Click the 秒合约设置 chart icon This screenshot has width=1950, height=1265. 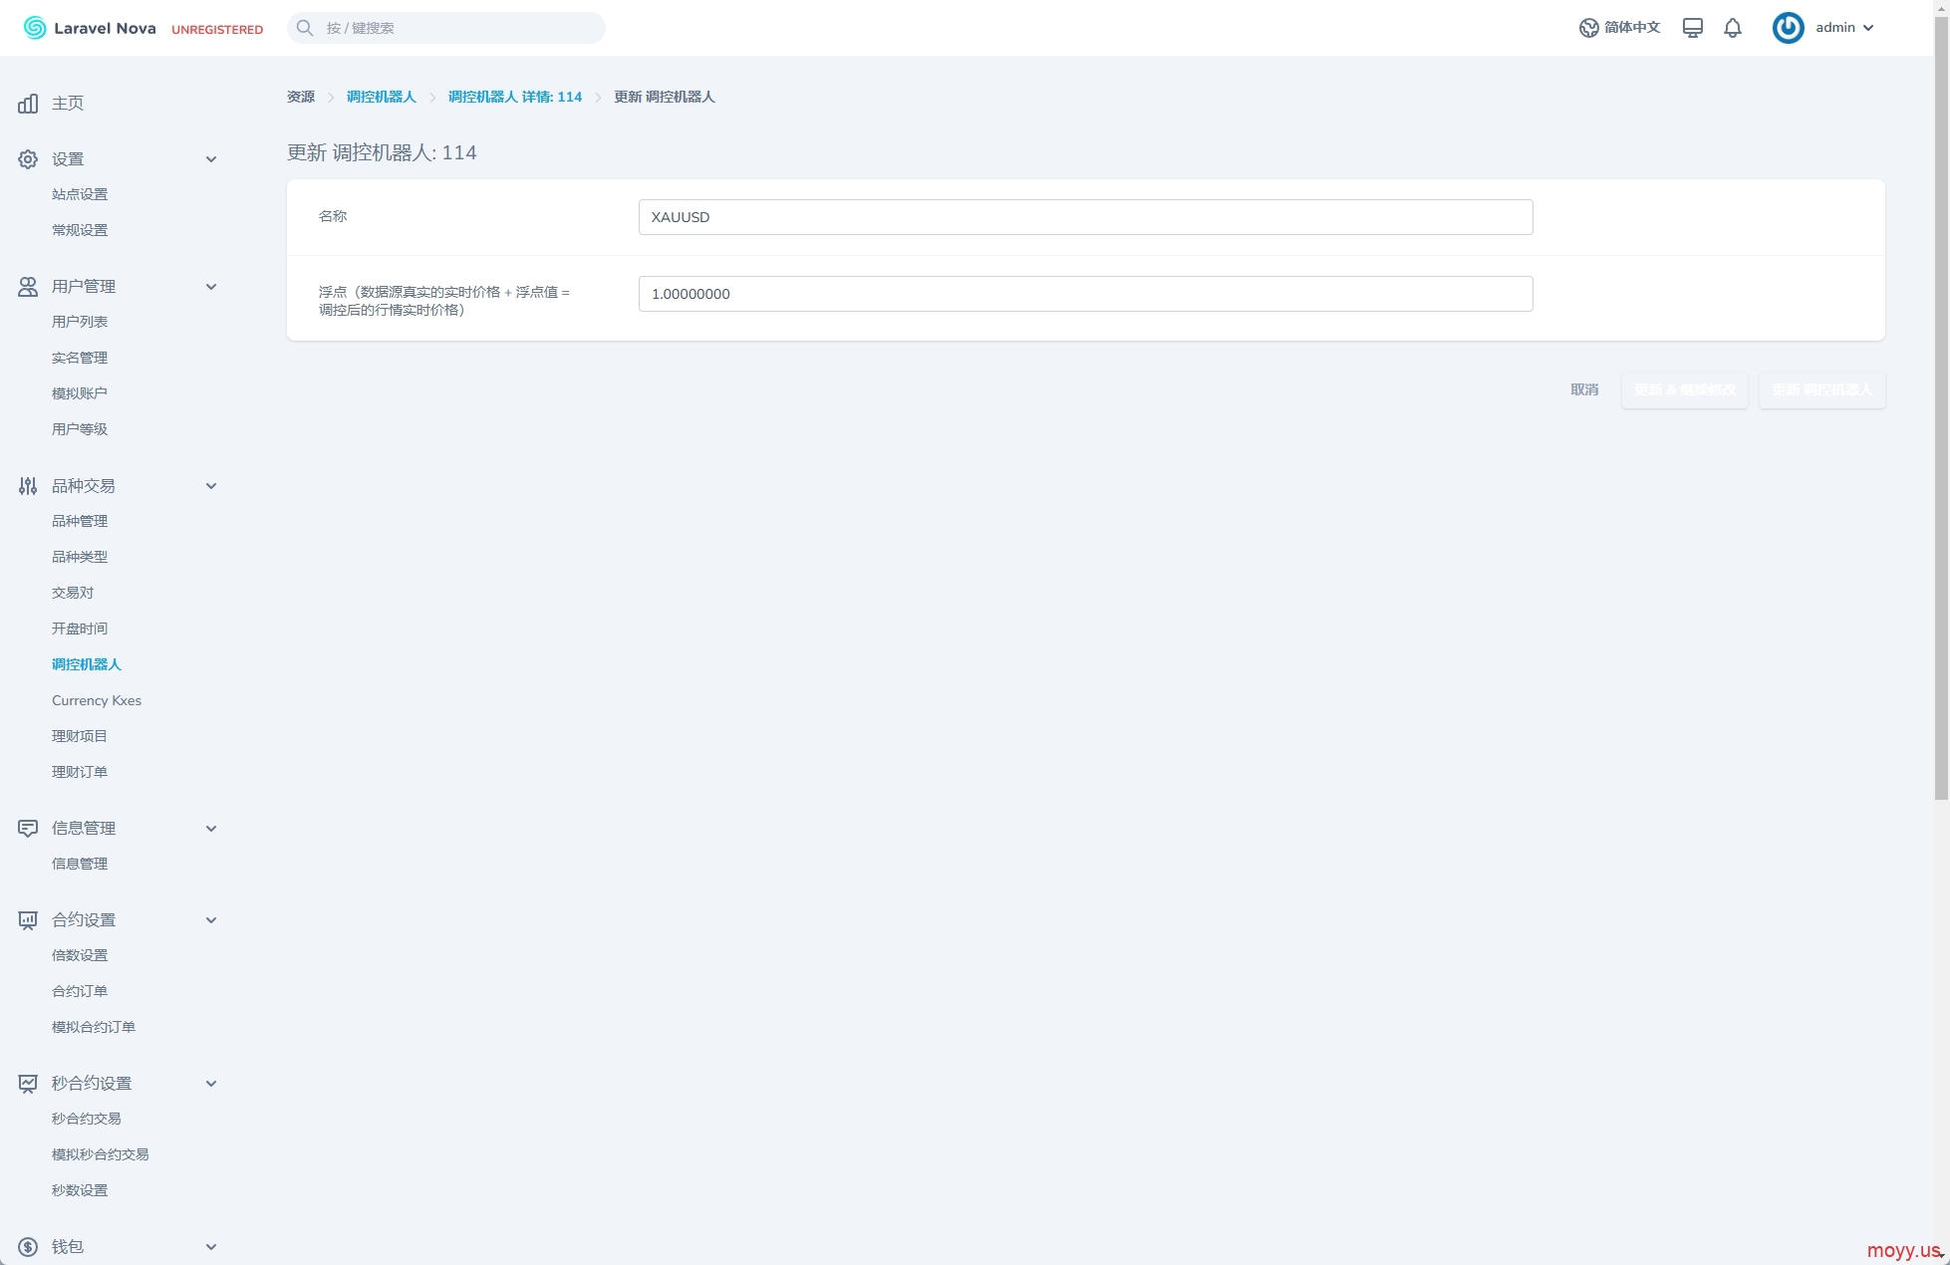pyautogui.click(x=28, y=1084)
